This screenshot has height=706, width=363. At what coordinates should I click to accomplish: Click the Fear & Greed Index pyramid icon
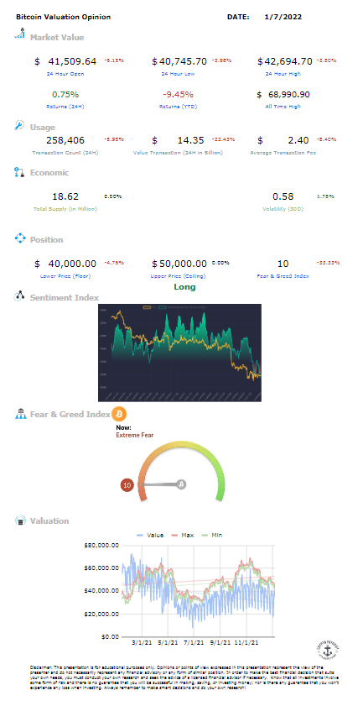[x=20, y=413]
